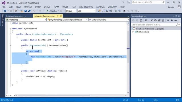
Task: Click the Save file toolbar icon
Action: click(26, 11)
